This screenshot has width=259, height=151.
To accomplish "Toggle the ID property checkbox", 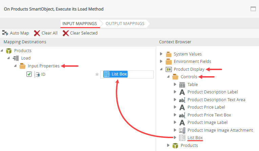I will coord(29,74).
